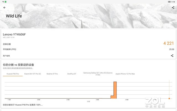Tap the 你的分数 vs 受欢迎的设备 heading
This screenshot has height=111, width=177.
(19, 65)
